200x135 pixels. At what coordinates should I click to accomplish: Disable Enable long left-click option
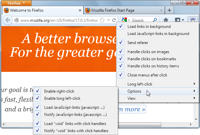click(x=75, y=98)
